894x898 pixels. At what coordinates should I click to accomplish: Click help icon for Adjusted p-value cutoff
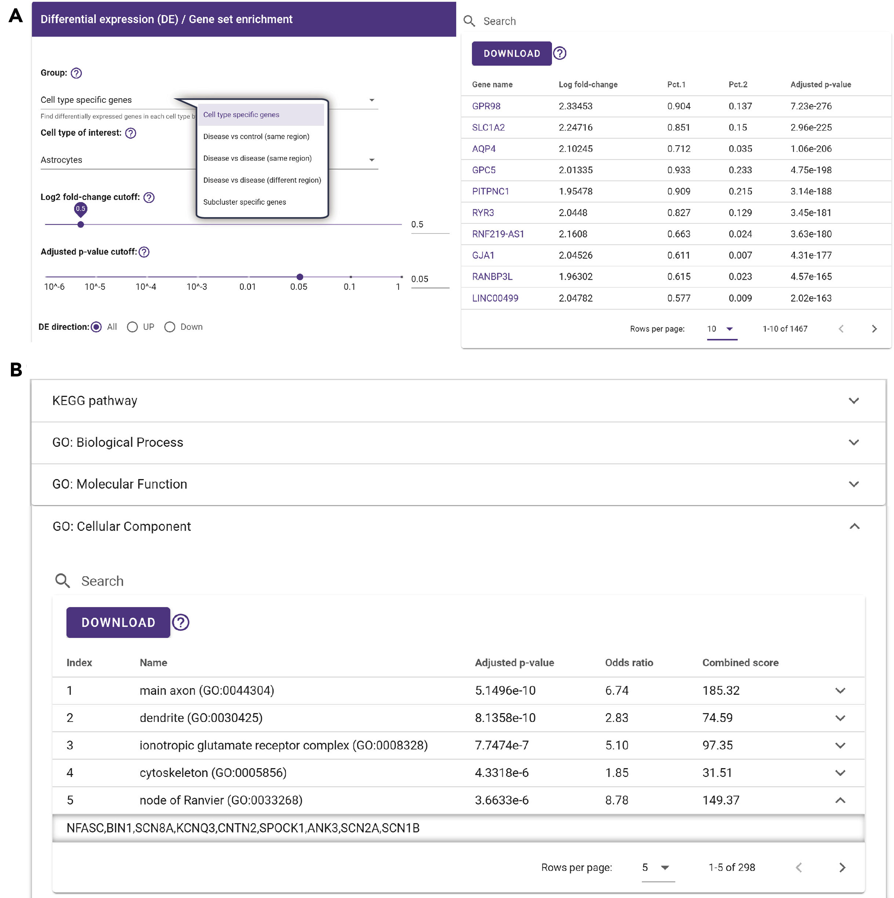click(x=144, y=252)
